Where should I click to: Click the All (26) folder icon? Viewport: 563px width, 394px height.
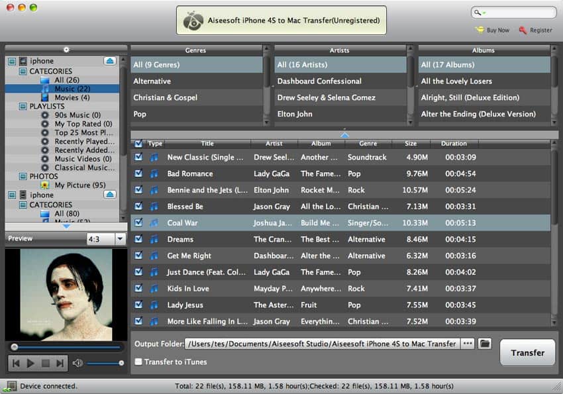point(45,79)
